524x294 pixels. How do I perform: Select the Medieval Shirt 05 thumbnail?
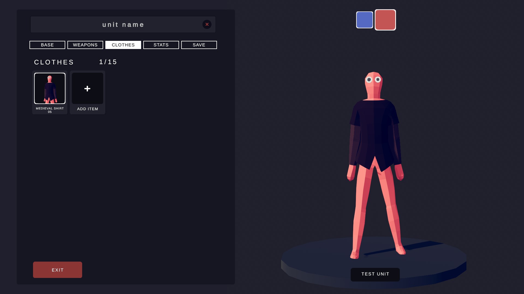coord(50,88)
